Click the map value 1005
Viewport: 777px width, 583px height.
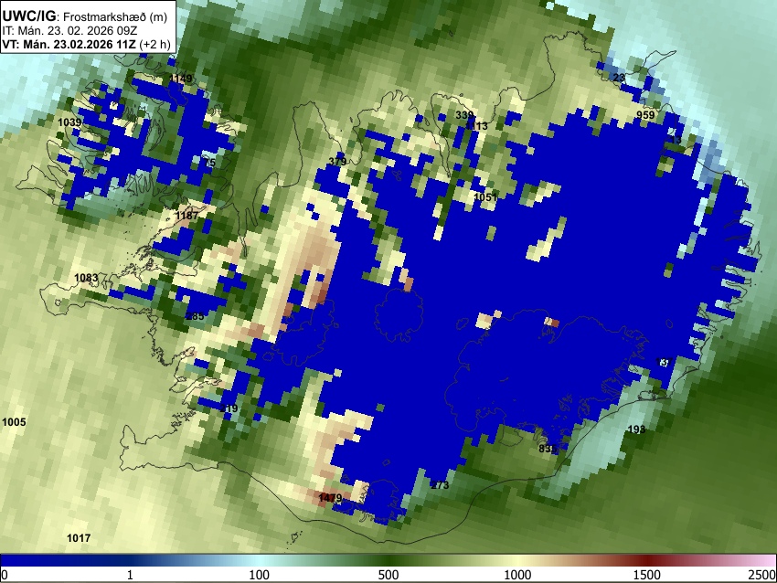(14, 422)
